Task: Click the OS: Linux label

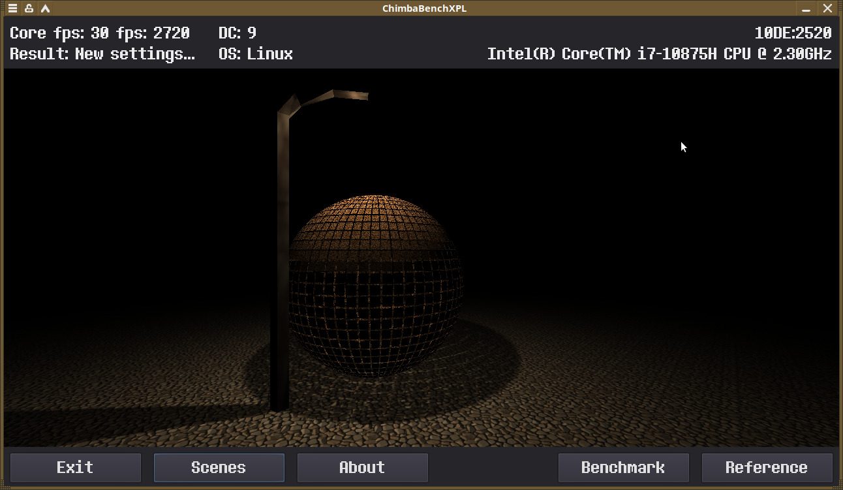Action: pyautogui.click(x=256, y=54)
